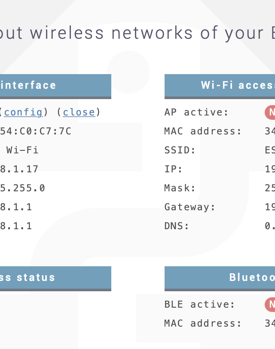This screenshot has width=275, height=349.
Task: Click the DNS label in access point panel
Action: click(177, 226)
